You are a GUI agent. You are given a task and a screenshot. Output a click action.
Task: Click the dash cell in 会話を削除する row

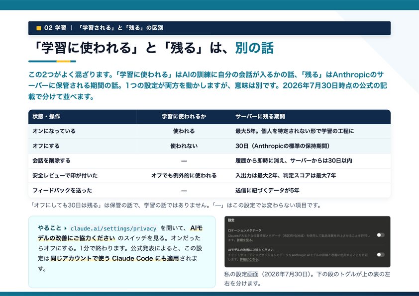pyautogui.click(x=184, y=161)
